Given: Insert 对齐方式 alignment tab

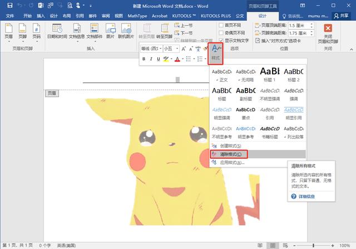Looking at the screenshot, I should (x=278, y=41).
